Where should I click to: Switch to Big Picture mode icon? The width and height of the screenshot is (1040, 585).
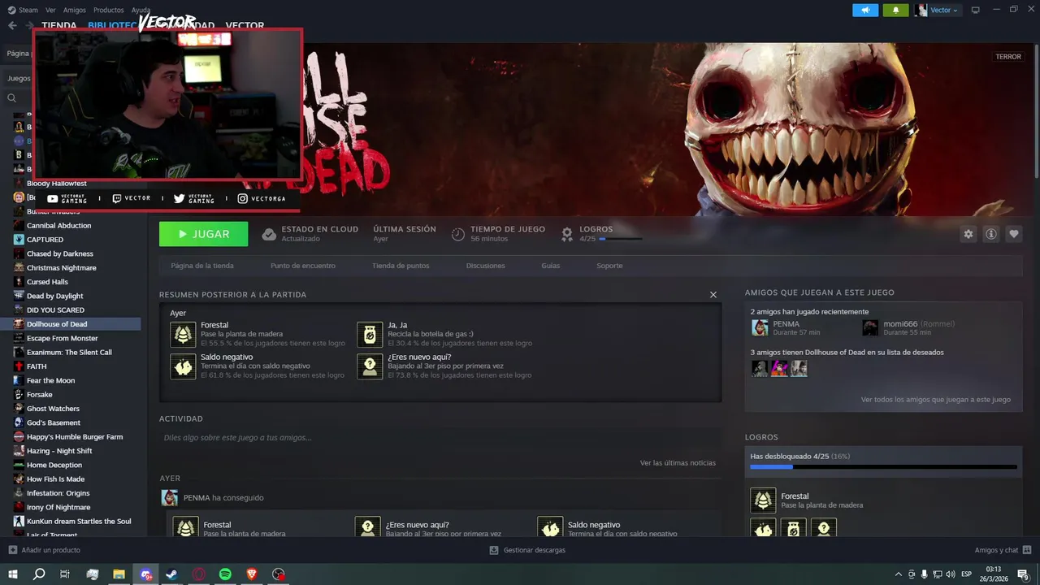pyautogui.click(x=975, y=10)
